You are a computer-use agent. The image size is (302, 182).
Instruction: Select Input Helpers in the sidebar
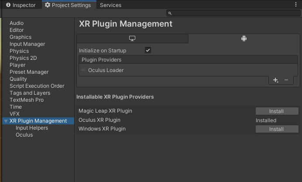point(32,128)
